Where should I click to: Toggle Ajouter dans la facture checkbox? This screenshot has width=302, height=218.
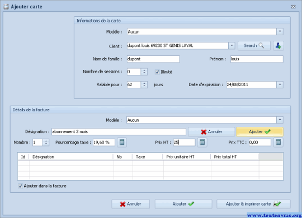[x=20, y=186]
